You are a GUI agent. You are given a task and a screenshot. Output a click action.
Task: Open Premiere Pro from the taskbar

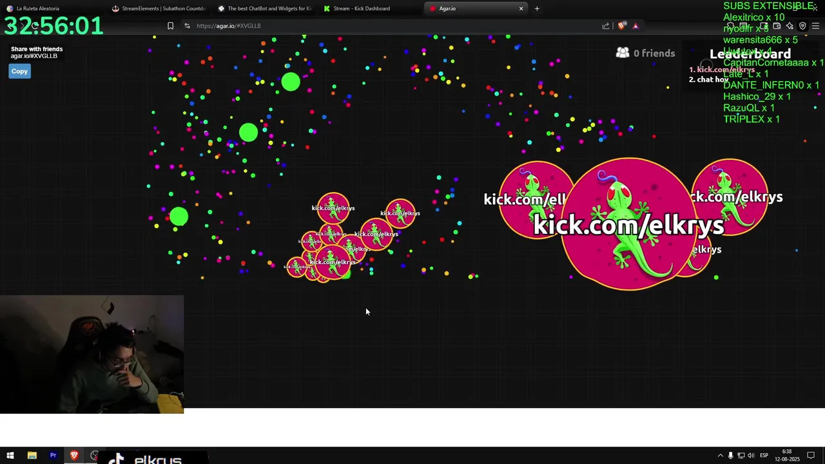(x=53, y=456)
